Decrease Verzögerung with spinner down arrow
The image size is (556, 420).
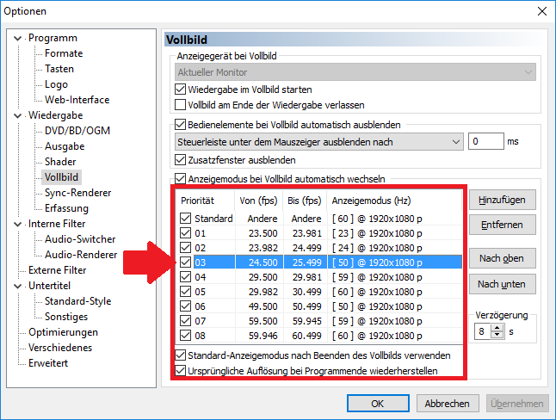pyautogui.click(x=497, y=335)
